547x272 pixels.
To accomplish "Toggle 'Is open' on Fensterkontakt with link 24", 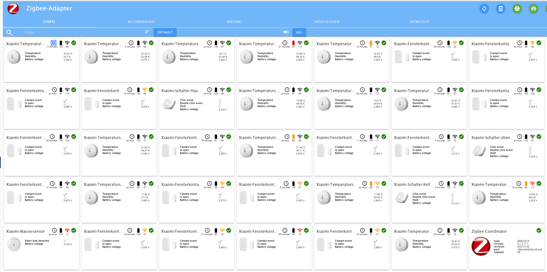I will (x=452, y=56).
